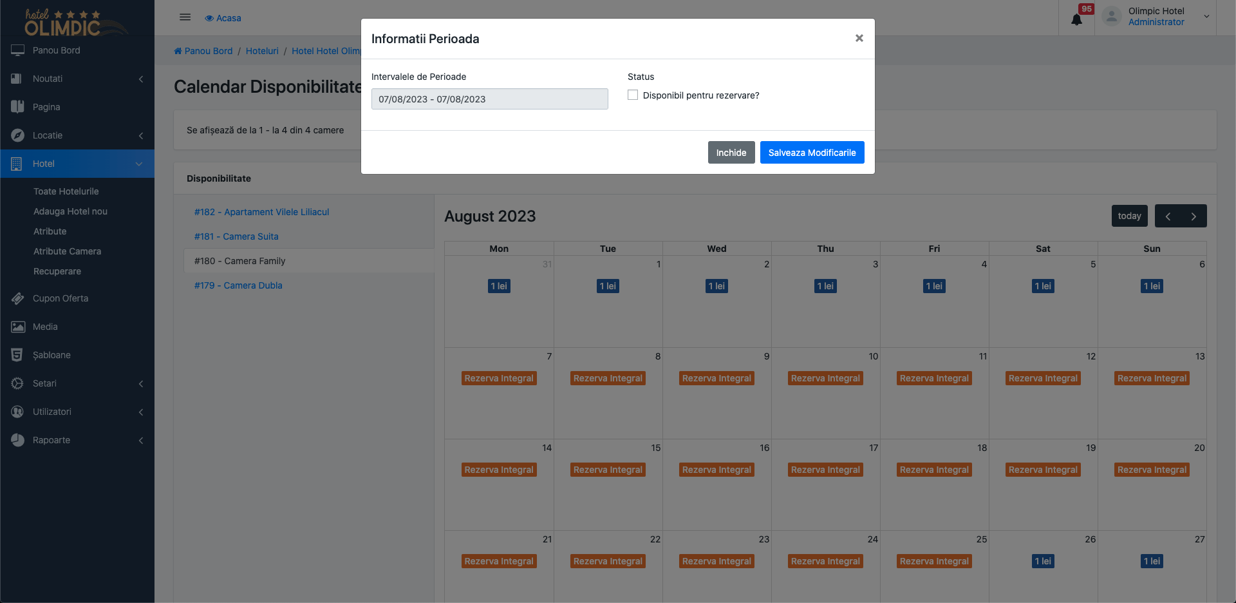Click Salveaza Modificarile button
The image size is (1236, 603).
(812, 153)
